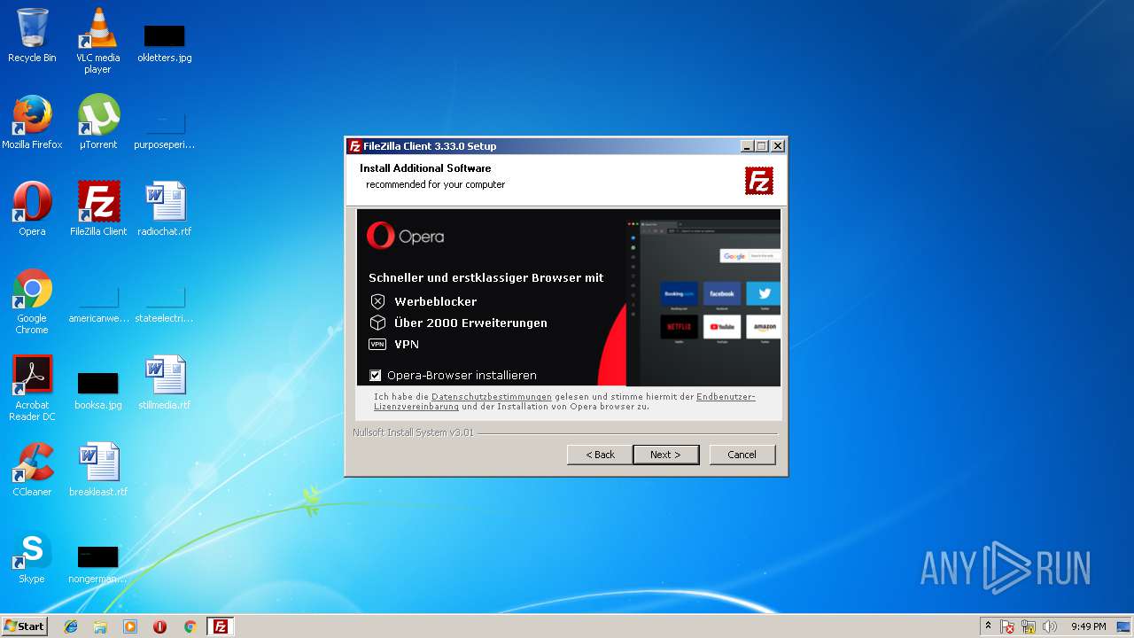Click the Facebook tile in Opera preview

[722, 293]
